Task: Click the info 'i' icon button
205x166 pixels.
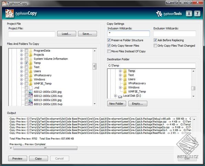Action: (189, 13)
